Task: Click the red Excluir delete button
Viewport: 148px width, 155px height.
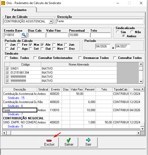Action: tap(49, 142)
